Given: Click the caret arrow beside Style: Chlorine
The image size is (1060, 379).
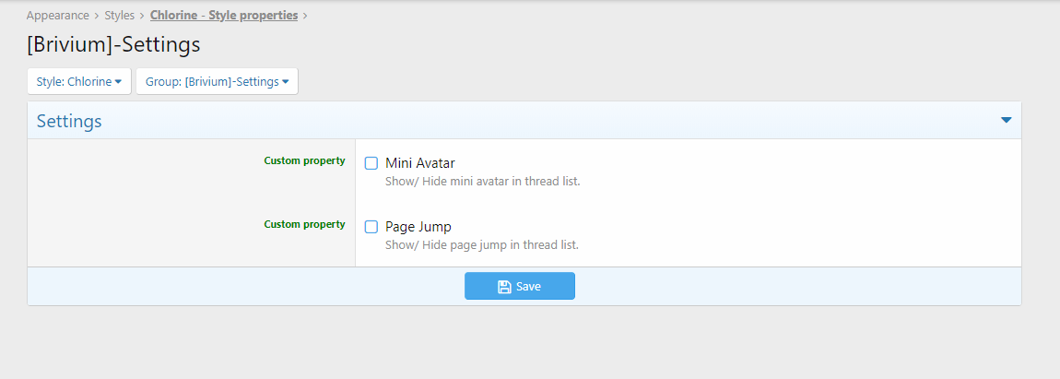Looking at the screenshot, I should click(119, 82).
